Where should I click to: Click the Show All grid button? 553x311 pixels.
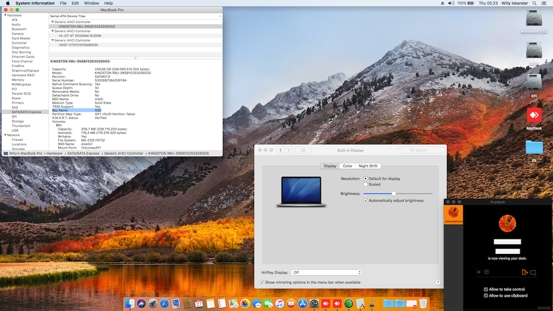pos(304,150)
